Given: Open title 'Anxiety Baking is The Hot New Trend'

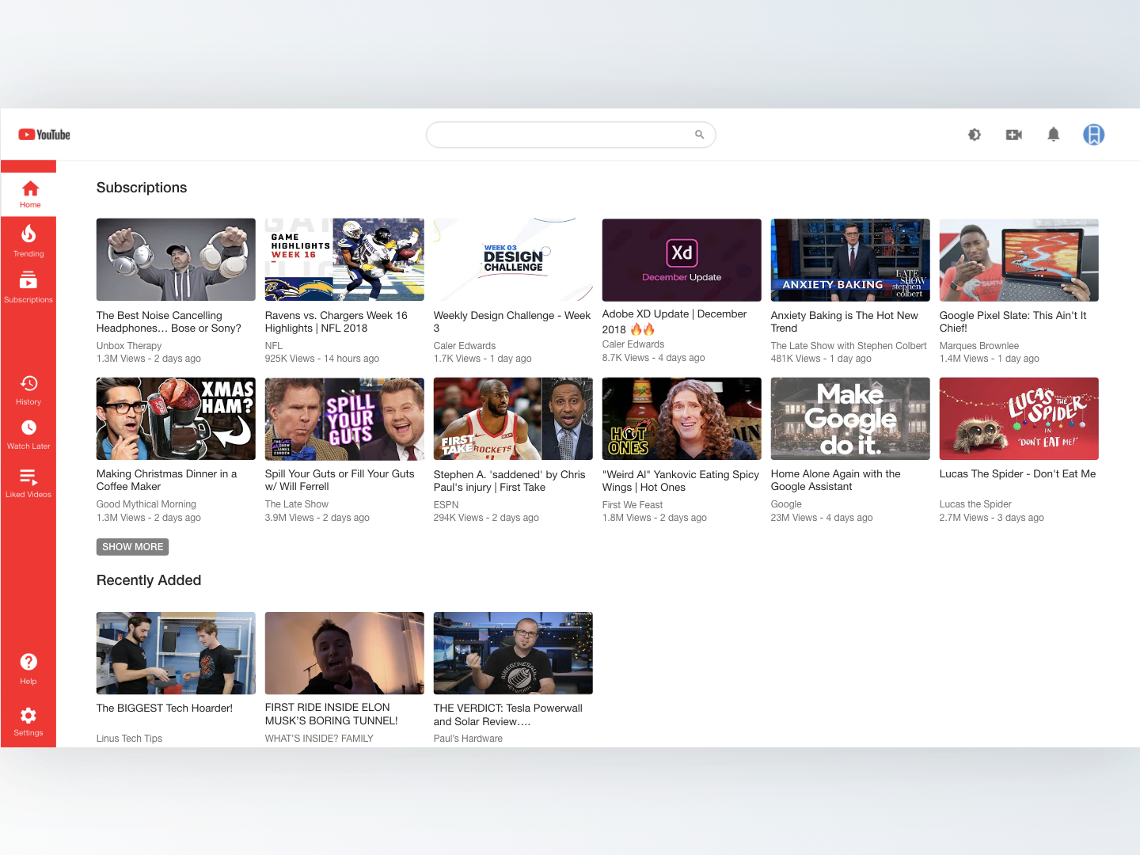Looking at the screenshot, I should click(x=845, y=322).
